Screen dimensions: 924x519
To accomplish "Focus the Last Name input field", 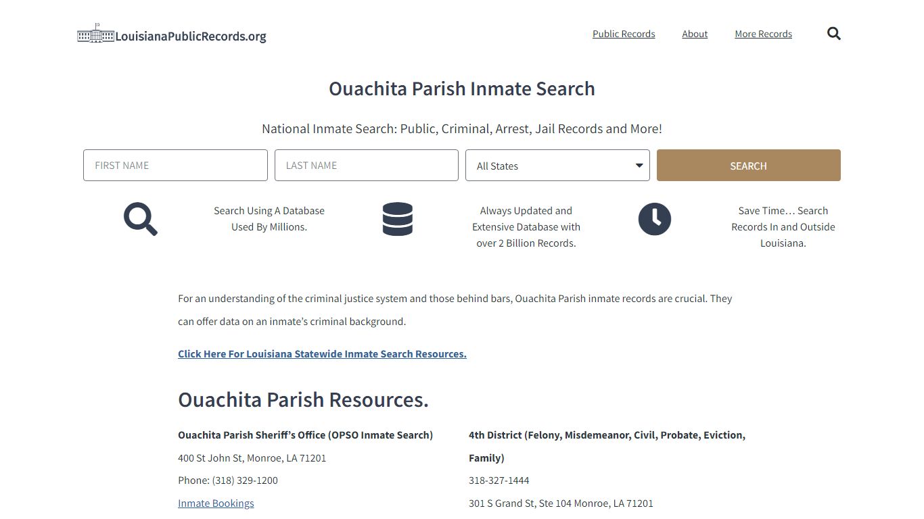I will [367, 166].
